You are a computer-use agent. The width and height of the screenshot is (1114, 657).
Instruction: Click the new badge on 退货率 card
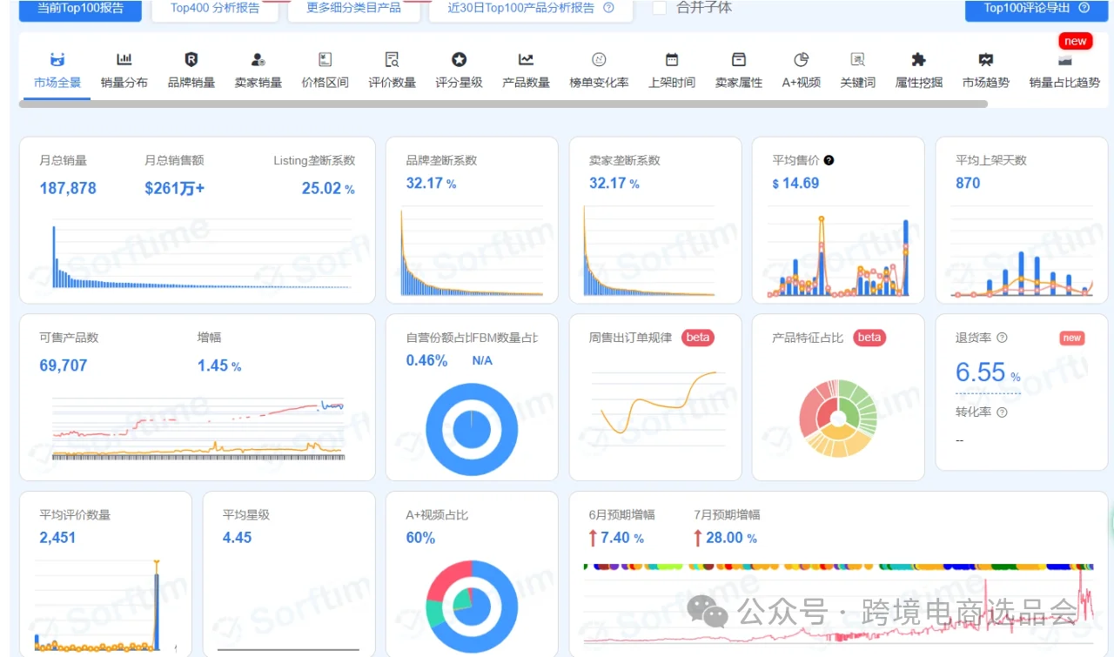click(1072, 338)
